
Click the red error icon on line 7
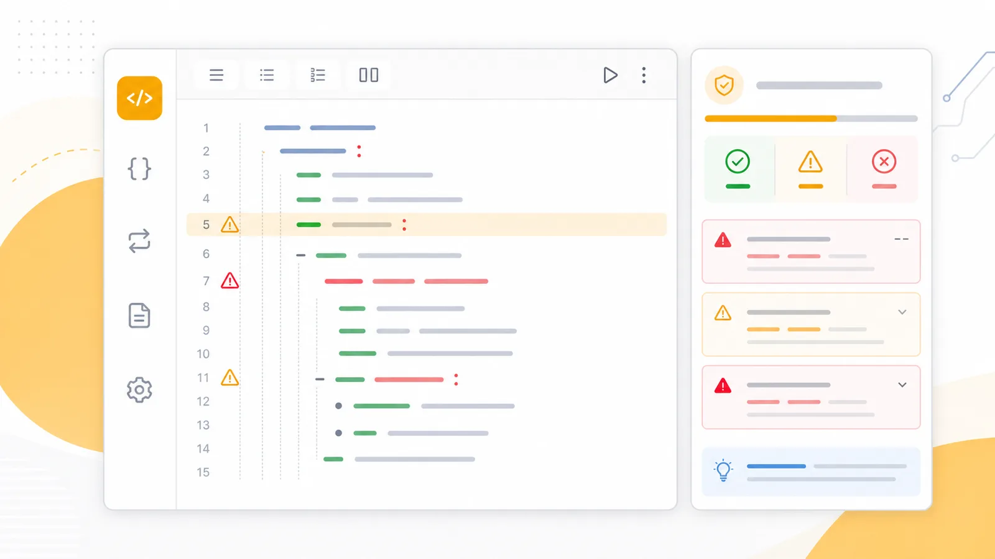pos(230,281)
